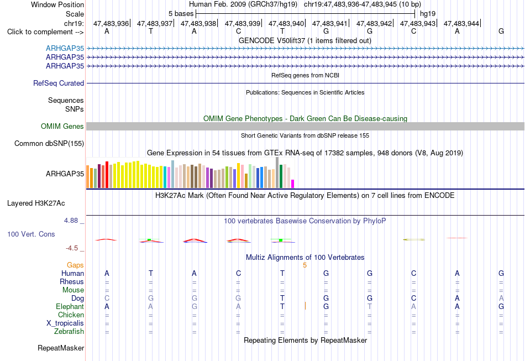Click the 'Layered H3K27Ac' track label
Screen dimensions: 525x361
coord(36,203)
